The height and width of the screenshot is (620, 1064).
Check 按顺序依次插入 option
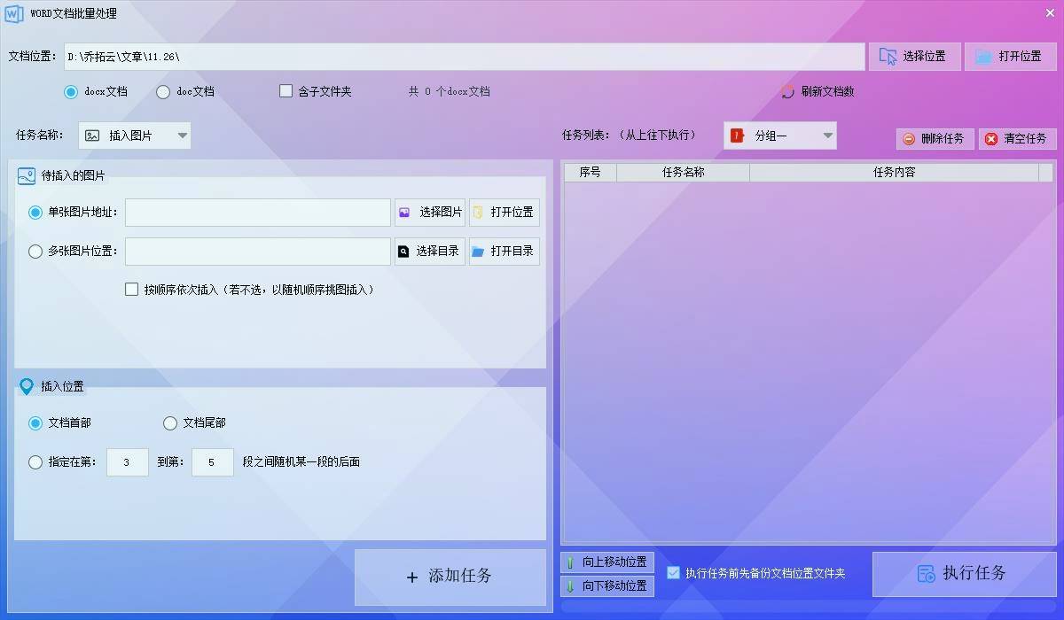(x=132, y=290)
